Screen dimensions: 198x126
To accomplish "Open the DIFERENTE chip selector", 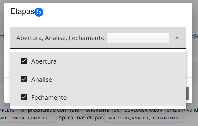I will pyautogui.click(x=97, y=110).
